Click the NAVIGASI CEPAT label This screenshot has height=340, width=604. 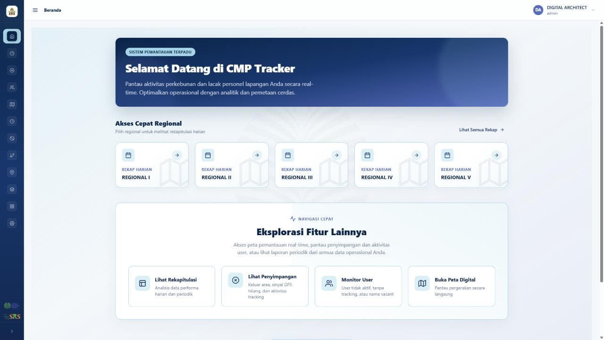tap(316, 219)
